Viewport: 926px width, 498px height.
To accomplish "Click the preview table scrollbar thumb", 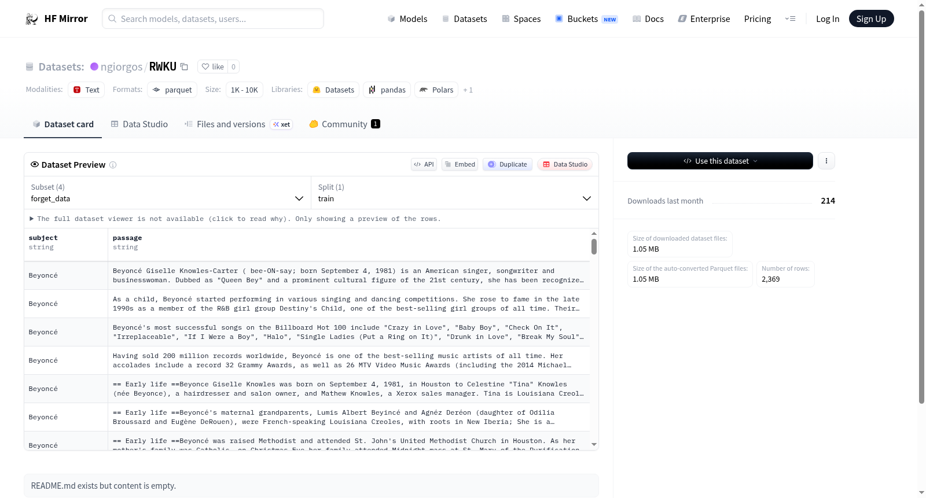I will pyautogui.click(x=594, y=247).
